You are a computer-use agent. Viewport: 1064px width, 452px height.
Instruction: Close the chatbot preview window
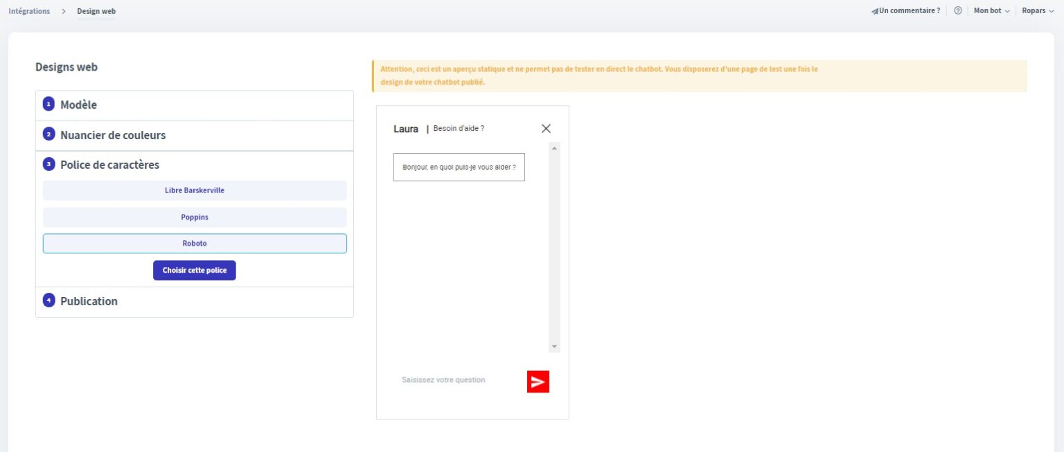546,128
